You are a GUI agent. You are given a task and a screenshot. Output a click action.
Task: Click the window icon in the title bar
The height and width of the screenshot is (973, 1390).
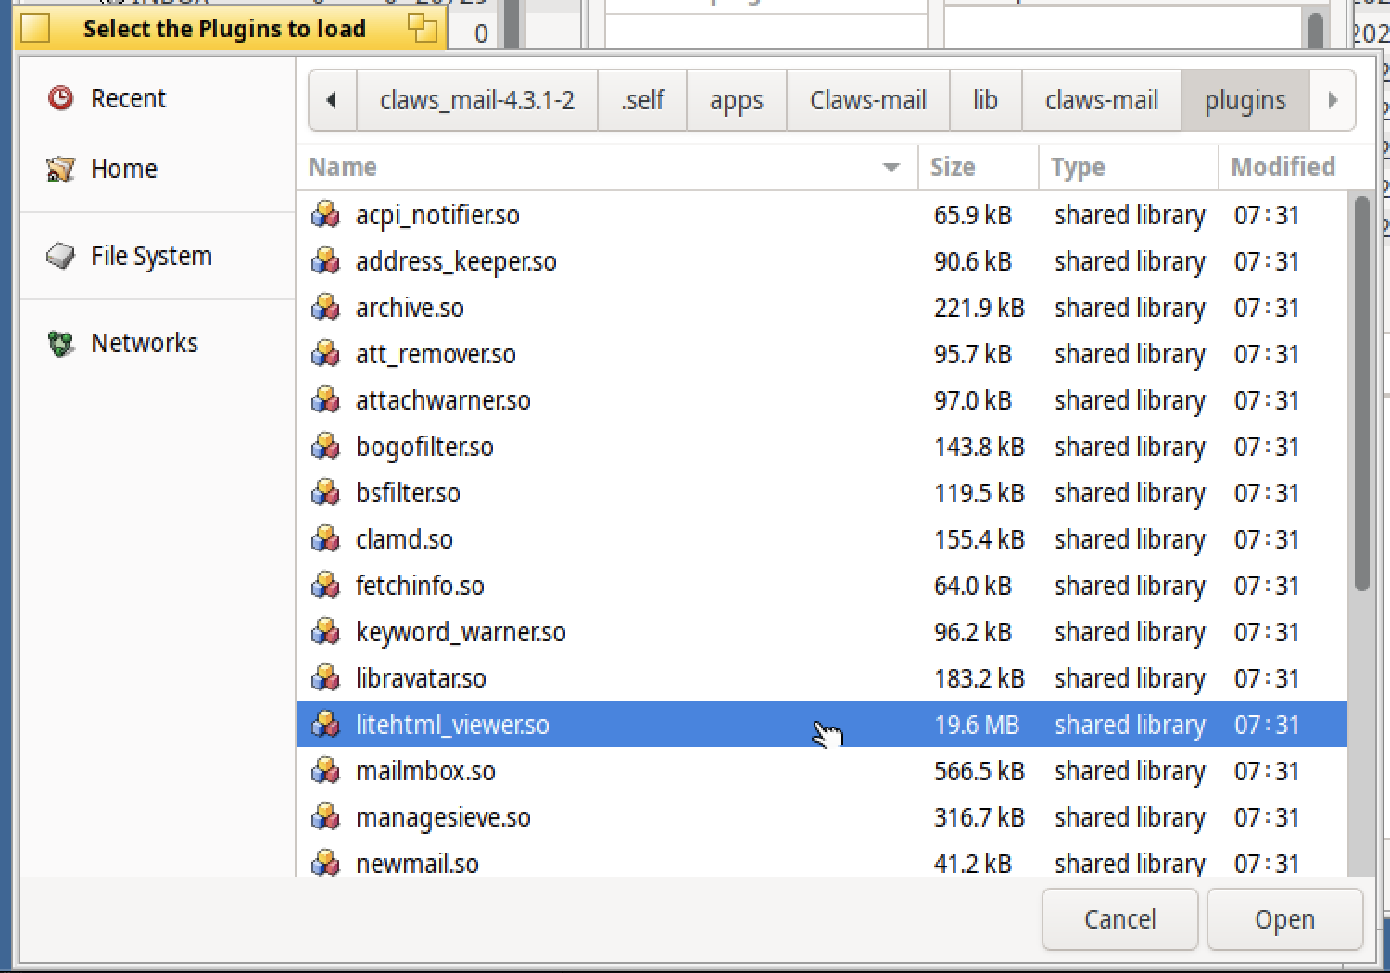pyautogui.click(x=35, y=28)
